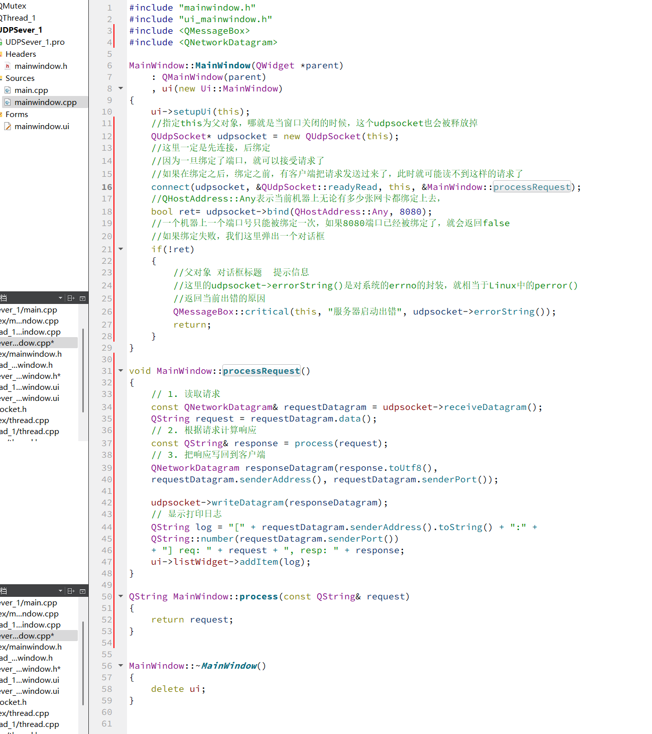Click 'delete ui;' statement on line 58

pyautogui.click(x=178, y=689)
